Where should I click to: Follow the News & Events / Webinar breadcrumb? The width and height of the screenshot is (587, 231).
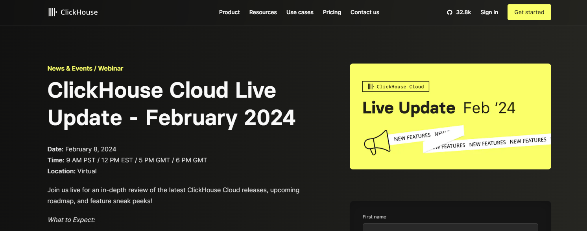85,68
